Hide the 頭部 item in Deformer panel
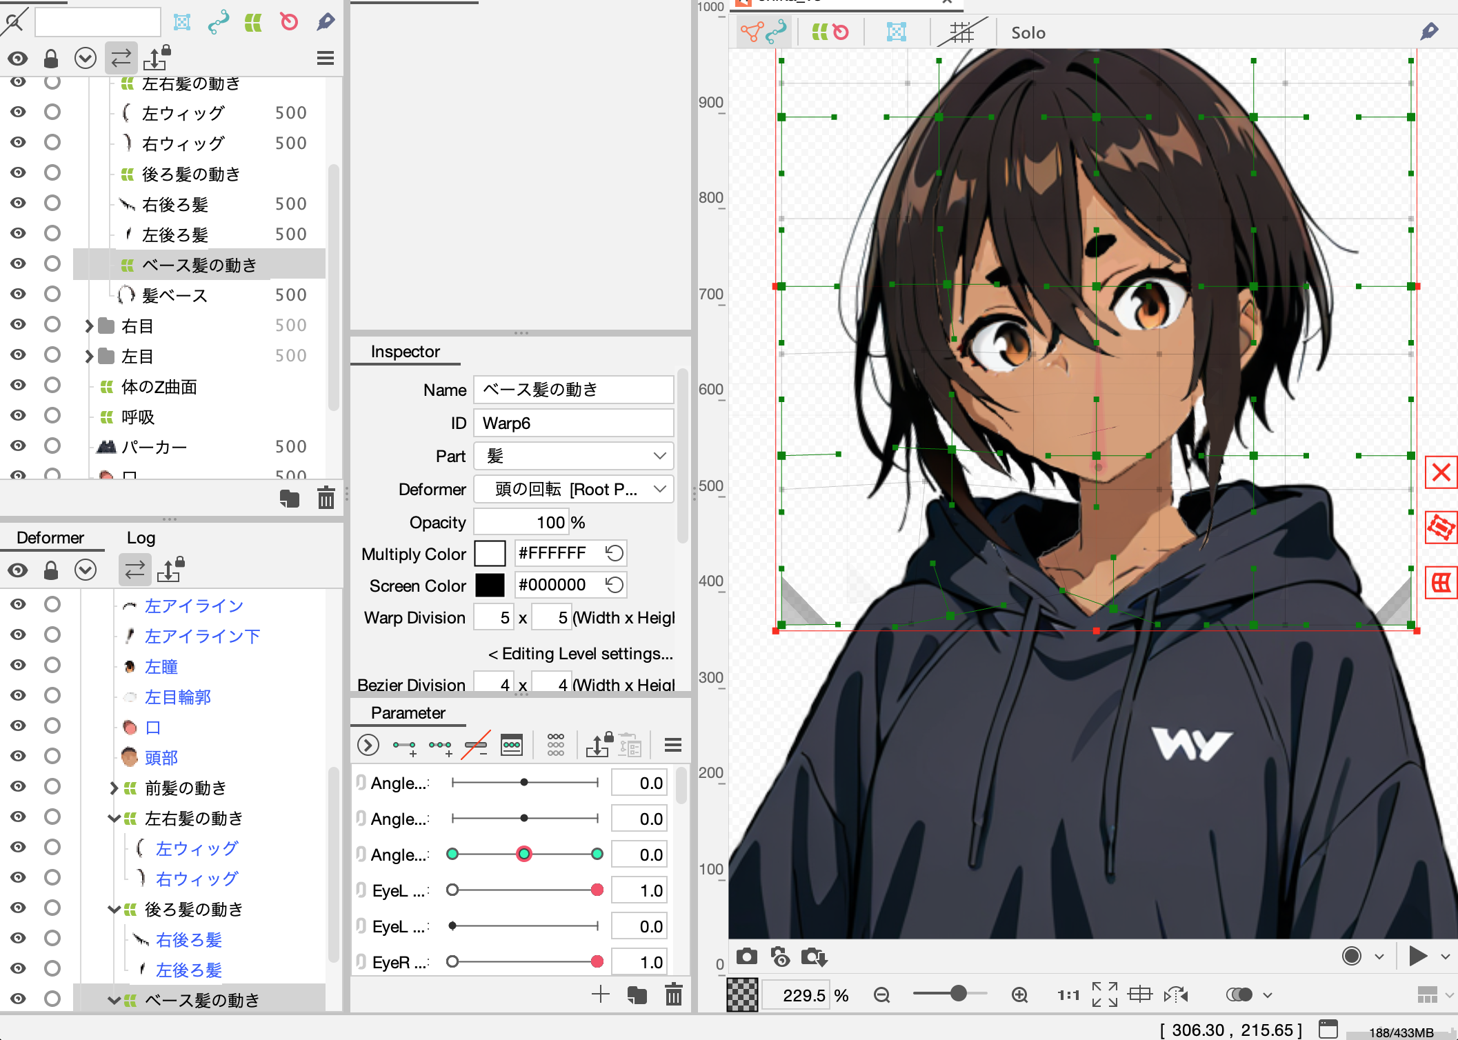 pos(19,757)
